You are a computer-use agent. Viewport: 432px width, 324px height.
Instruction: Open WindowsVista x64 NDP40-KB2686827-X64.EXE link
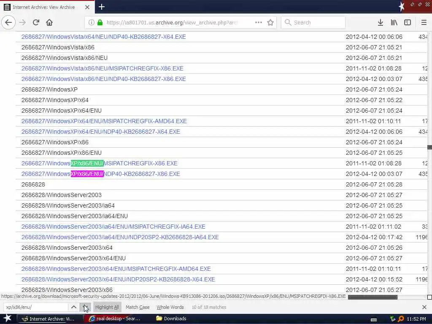tap(104, 37)
